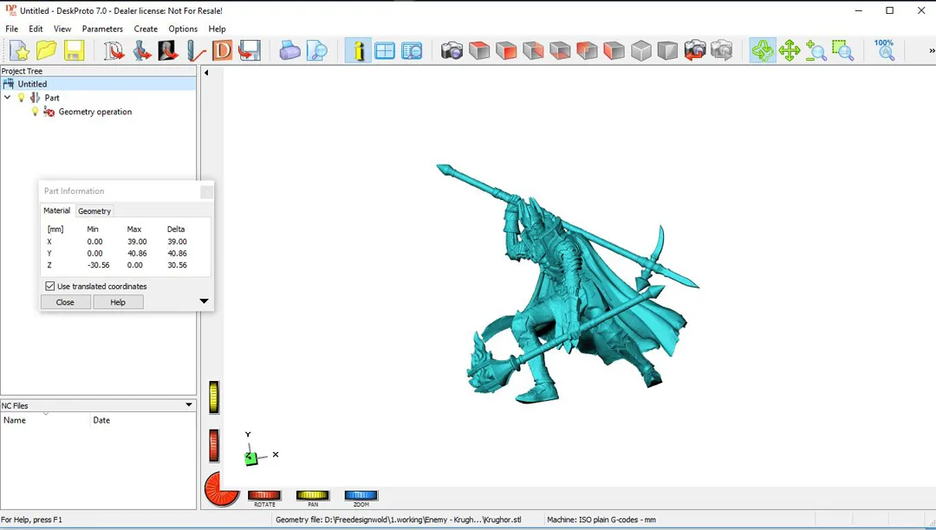Click the blue ZOOM thumbwheel
Screen dimensions: 936x530
click(361, 494)
